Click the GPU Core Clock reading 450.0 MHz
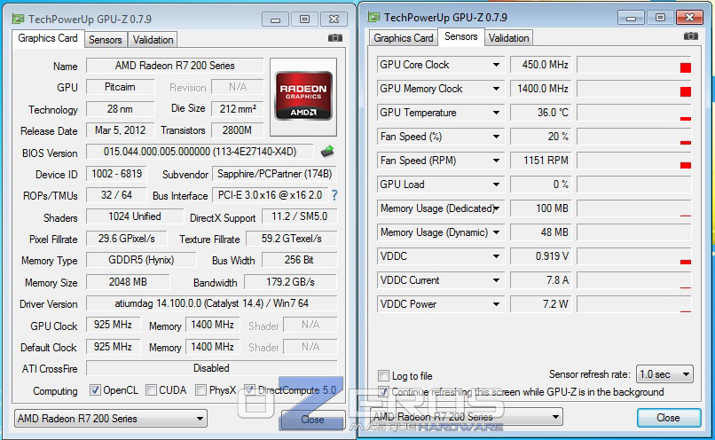Screen dimensions: 715x440 pyautogui.click(x=541, y=65)
